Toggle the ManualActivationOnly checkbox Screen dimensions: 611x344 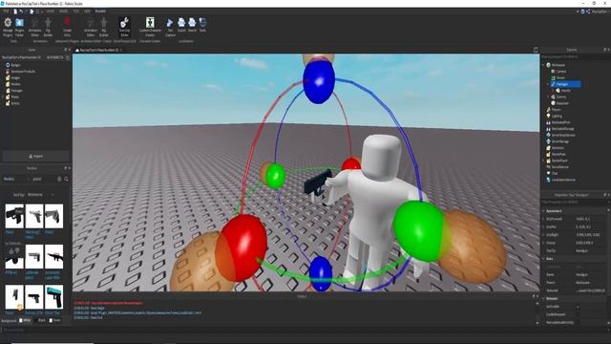point(578,323)
